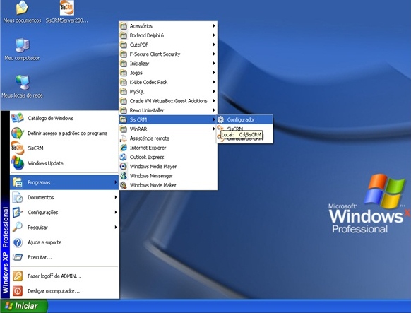Click SisCRM entry in Sis CRM submenu
This screenshot has height=313, width=411.
(x=244, y=129)
